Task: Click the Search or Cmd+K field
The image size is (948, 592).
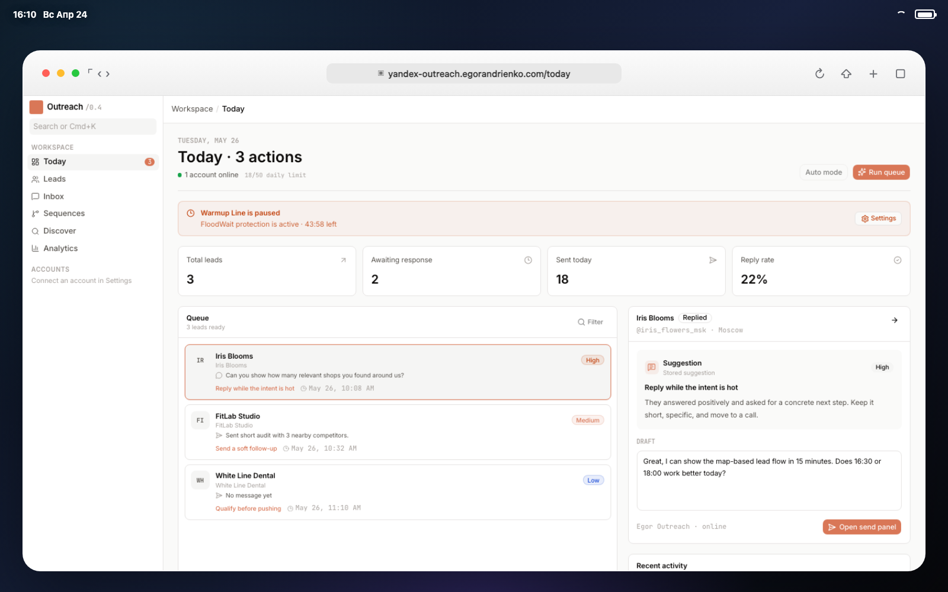Action: pos(93,127)
